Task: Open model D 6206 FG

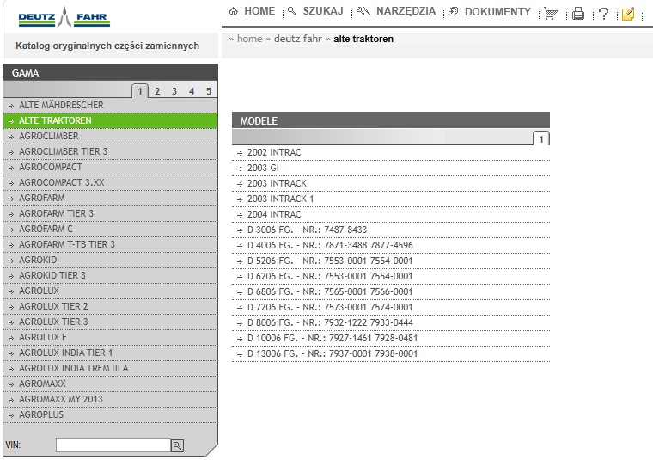Action: (391, 276)
